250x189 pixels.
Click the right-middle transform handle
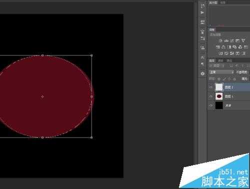pos(91,96)
